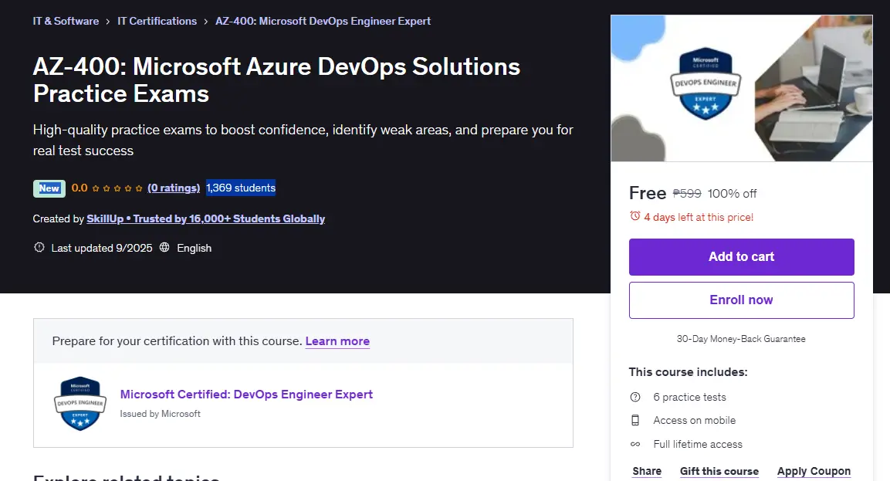
Task: Share this course
Action: (647, 471)
